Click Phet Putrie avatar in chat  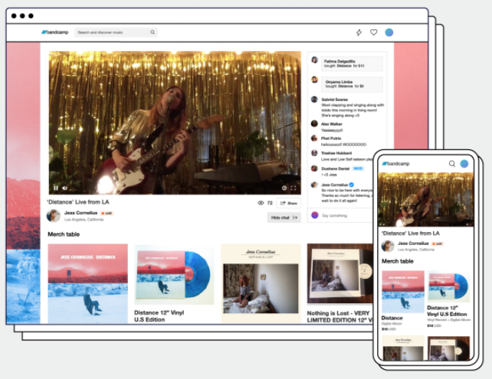point(314,138)
